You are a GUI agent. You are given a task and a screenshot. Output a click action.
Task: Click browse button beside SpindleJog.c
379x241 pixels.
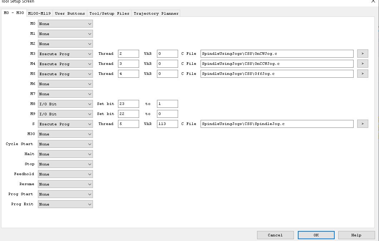[x=362, y=124]
